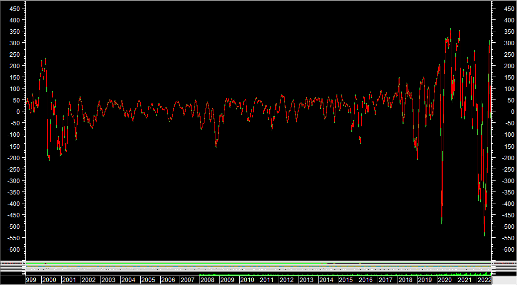Click the 450 label on right price axis

[x=509, y=9]
